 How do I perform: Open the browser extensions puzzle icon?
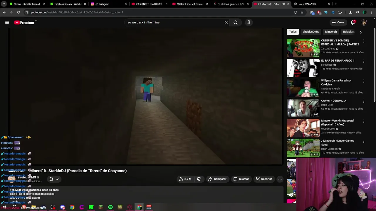[340, 12]
